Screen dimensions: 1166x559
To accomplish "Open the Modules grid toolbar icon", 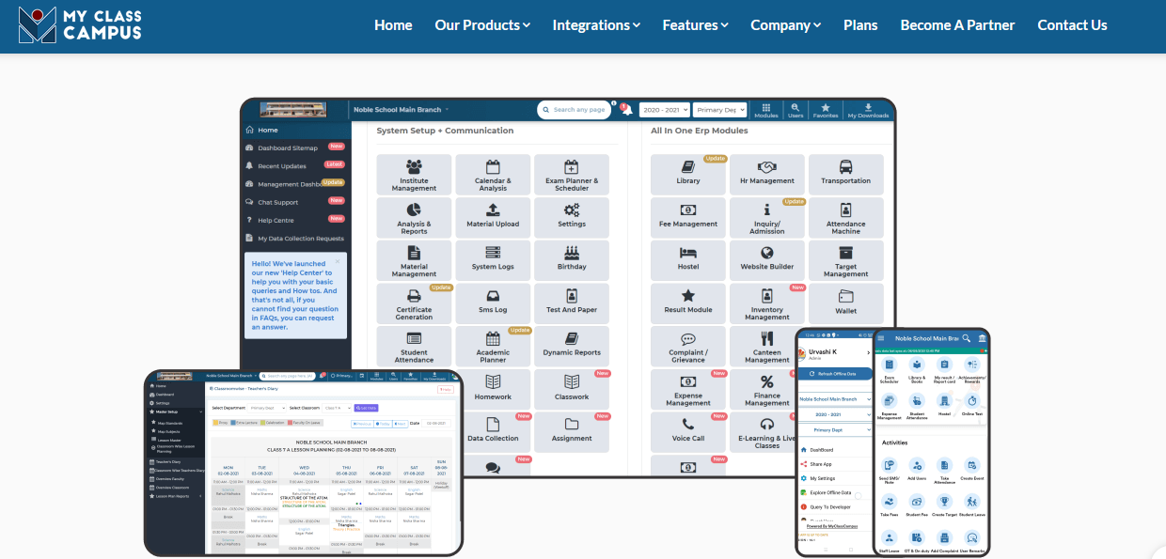I will (766, 110).
